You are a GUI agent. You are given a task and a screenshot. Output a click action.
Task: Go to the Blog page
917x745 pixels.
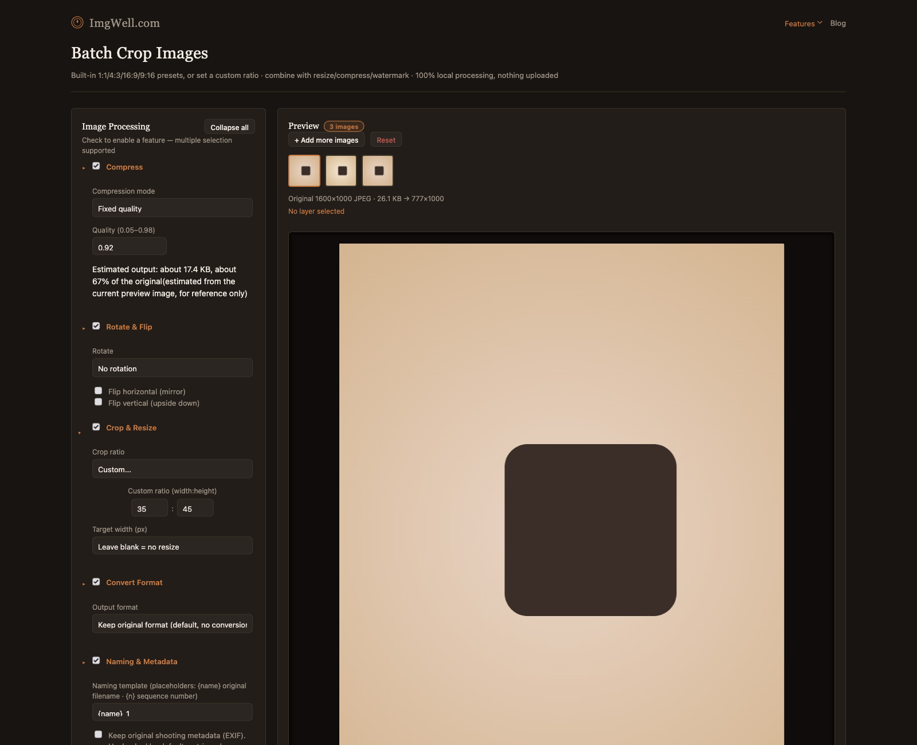(838, 23)
